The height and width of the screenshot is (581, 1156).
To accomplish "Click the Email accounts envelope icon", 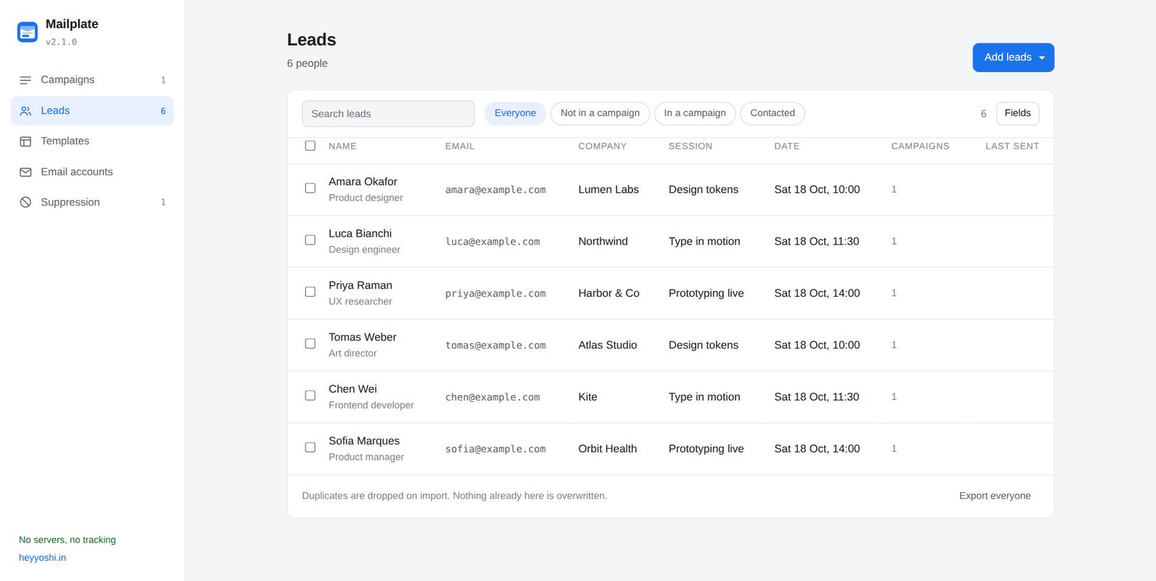I will pos(25,172).
